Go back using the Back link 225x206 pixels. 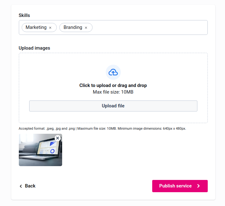(x=30, y=186)
